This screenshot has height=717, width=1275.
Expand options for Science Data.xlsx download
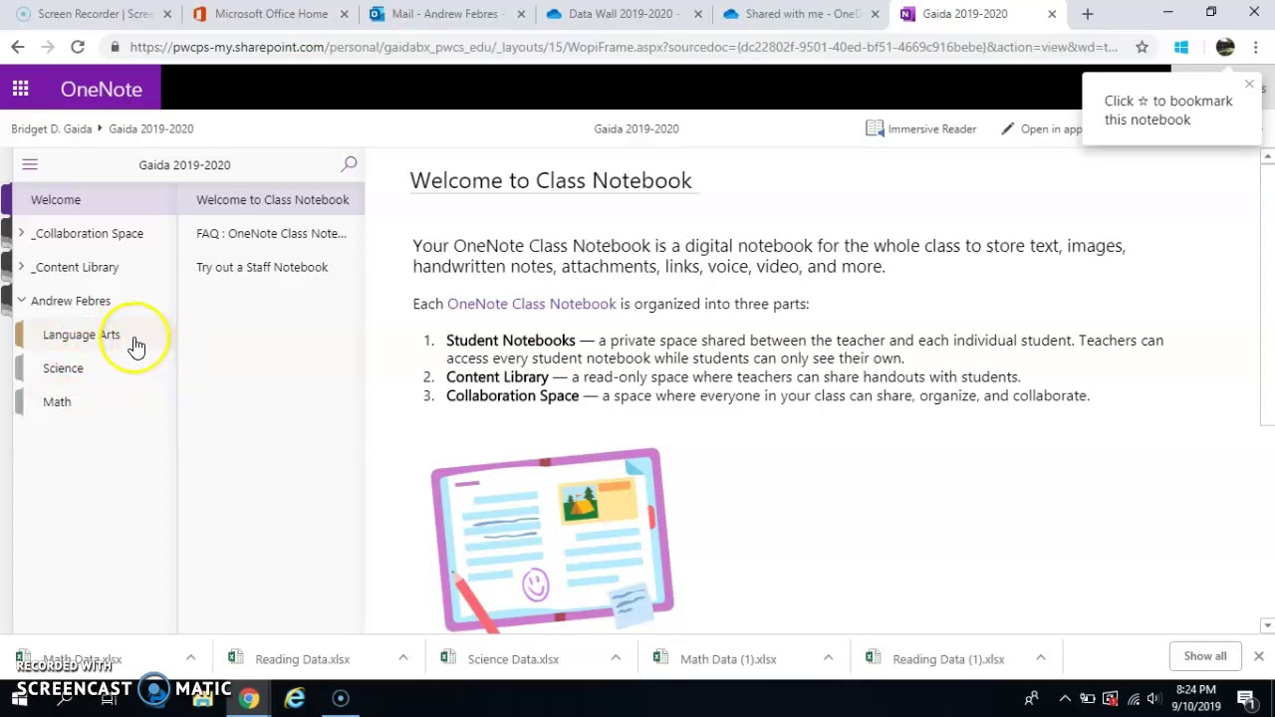(616, 658)
